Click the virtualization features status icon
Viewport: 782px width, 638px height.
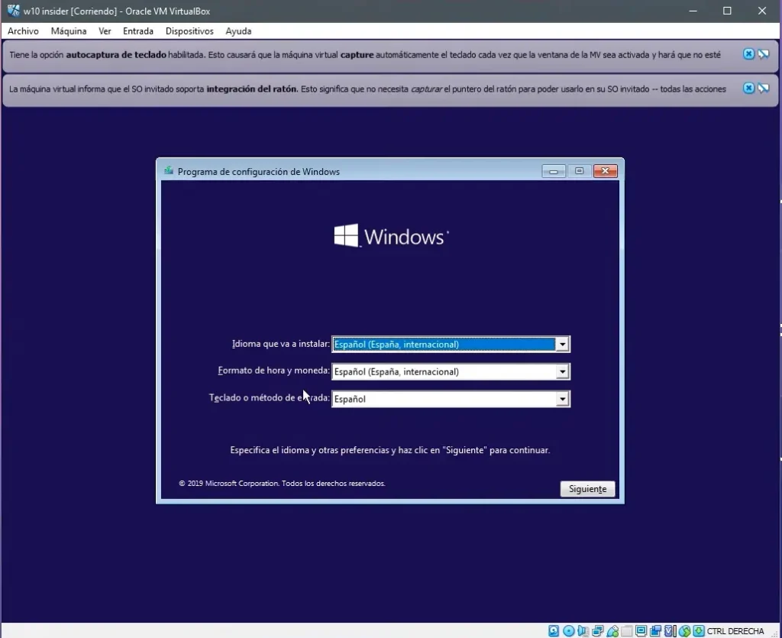(670, 631)
